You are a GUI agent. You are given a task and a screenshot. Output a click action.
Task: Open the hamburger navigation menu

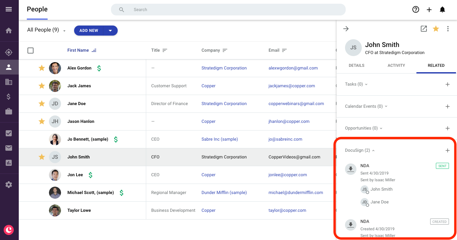(x=9, y=9)
